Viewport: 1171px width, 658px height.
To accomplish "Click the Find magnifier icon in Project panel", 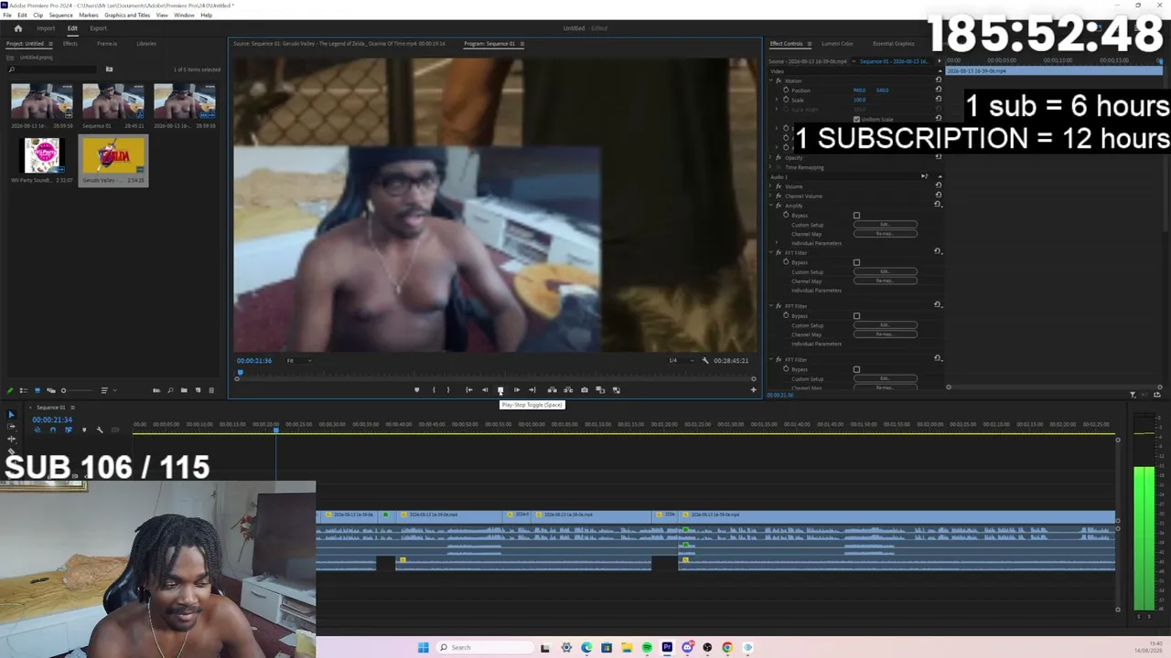I will [x=170, y=391].
